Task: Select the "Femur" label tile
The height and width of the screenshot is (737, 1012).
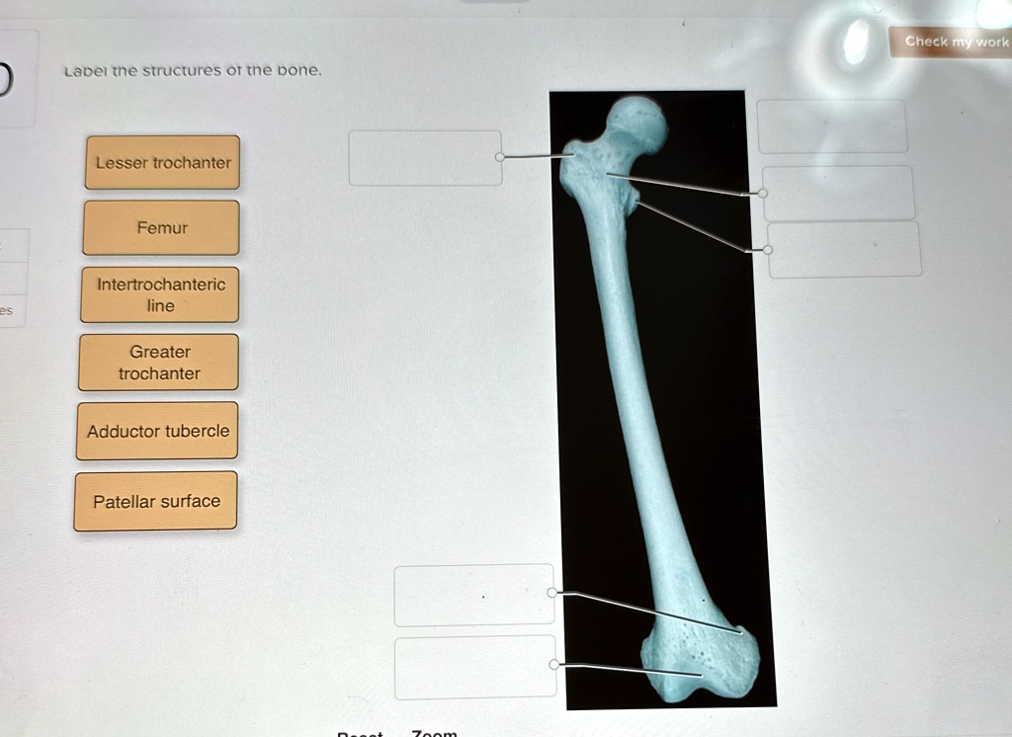Action: [x=160, y=228]
